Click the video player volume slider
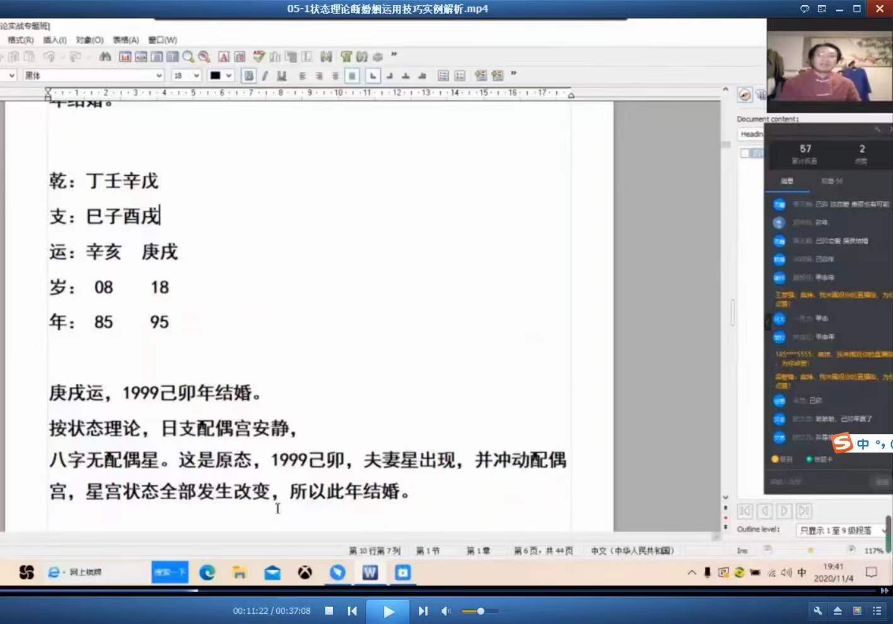 [479, 611]
